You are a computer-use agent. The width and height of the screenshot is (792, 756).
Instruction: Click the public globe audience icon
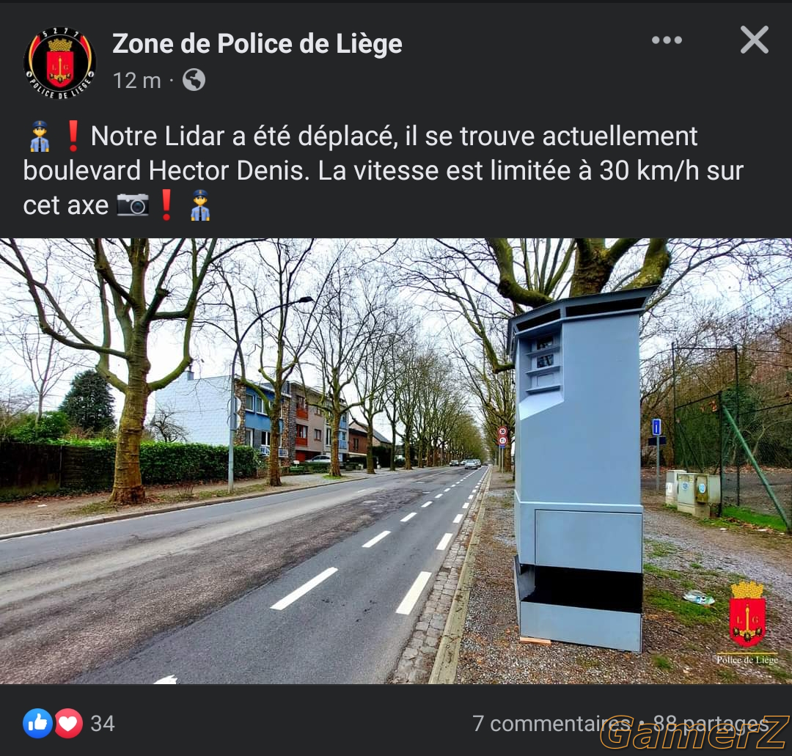(x=194, y=80)
